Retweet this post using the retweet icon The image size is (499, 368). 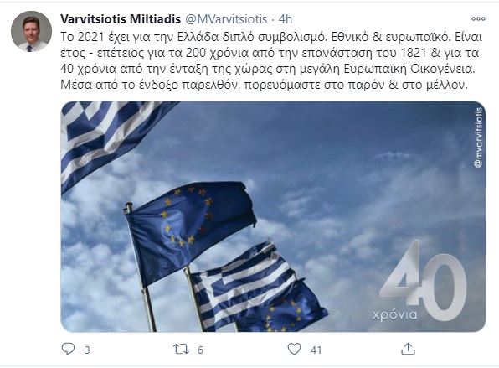(181, 350)
